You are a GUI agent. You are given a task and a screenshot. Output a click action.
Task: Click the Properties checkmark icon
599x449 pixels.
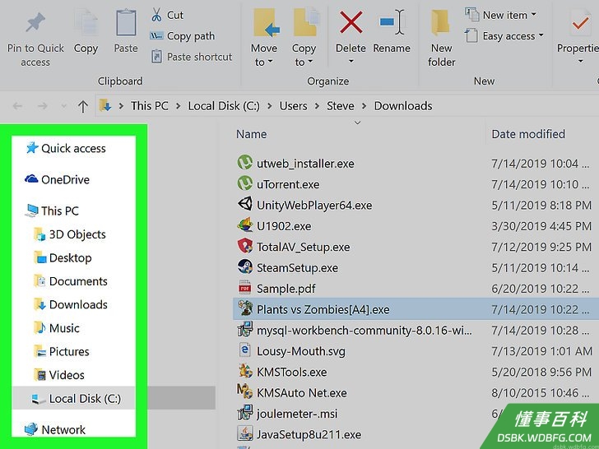coord(580,24)
